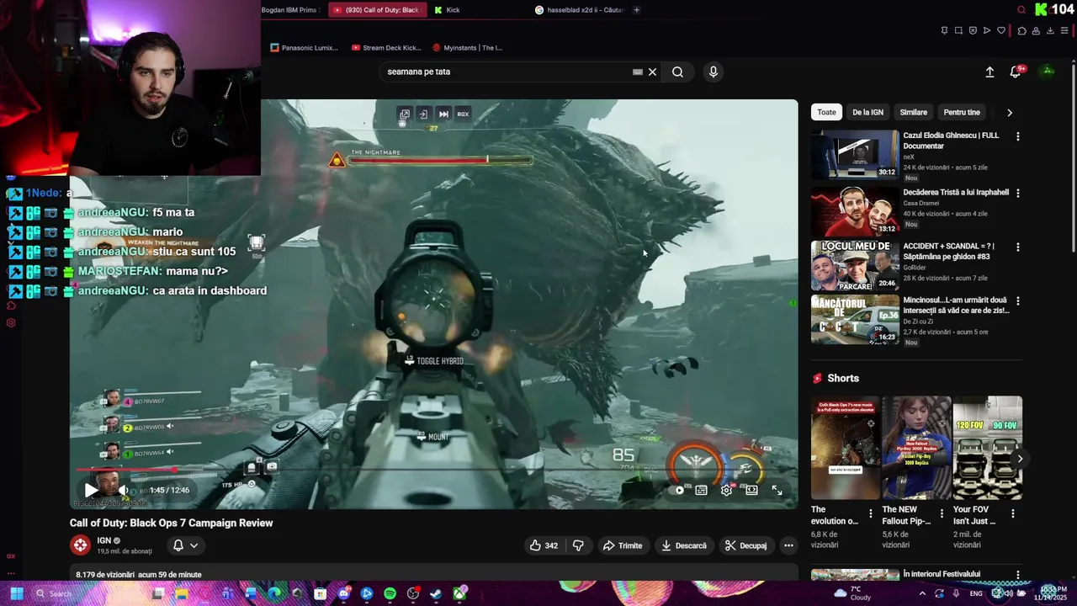Like the video with 342 likes

click(x=544, y=545)
